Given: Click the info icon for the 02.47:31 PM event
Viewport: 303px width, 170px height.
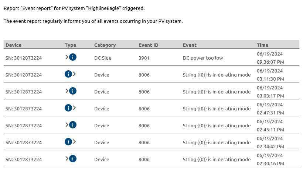Looking at the screenshot, I should pos(68,108).
